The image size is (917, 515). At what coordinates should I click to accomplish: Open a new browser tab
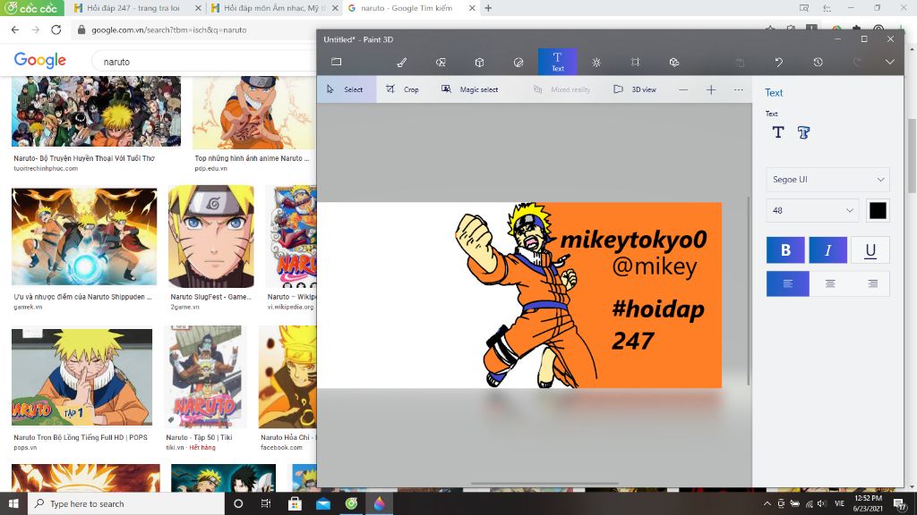click(488, 8)
